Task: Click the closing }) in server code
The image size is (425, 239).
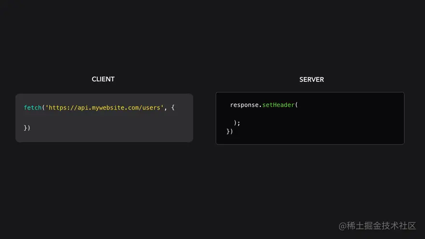Action: click(229, 131)
